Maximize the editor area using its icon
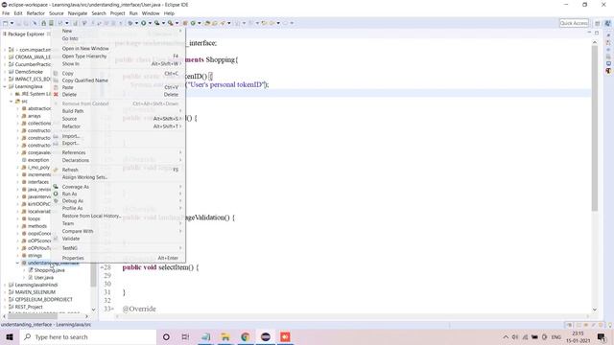This screenshot has width=614, height=345. pyautogui.click(x=597, y=33)
